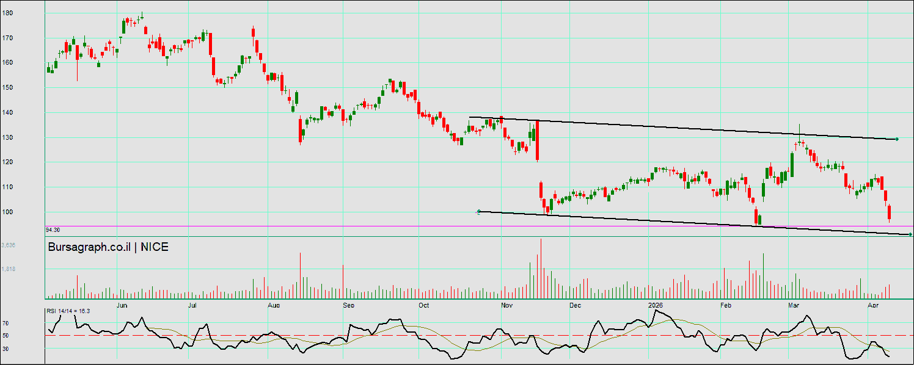
Task: Click the Jul month label
Action: coord(192,305)
